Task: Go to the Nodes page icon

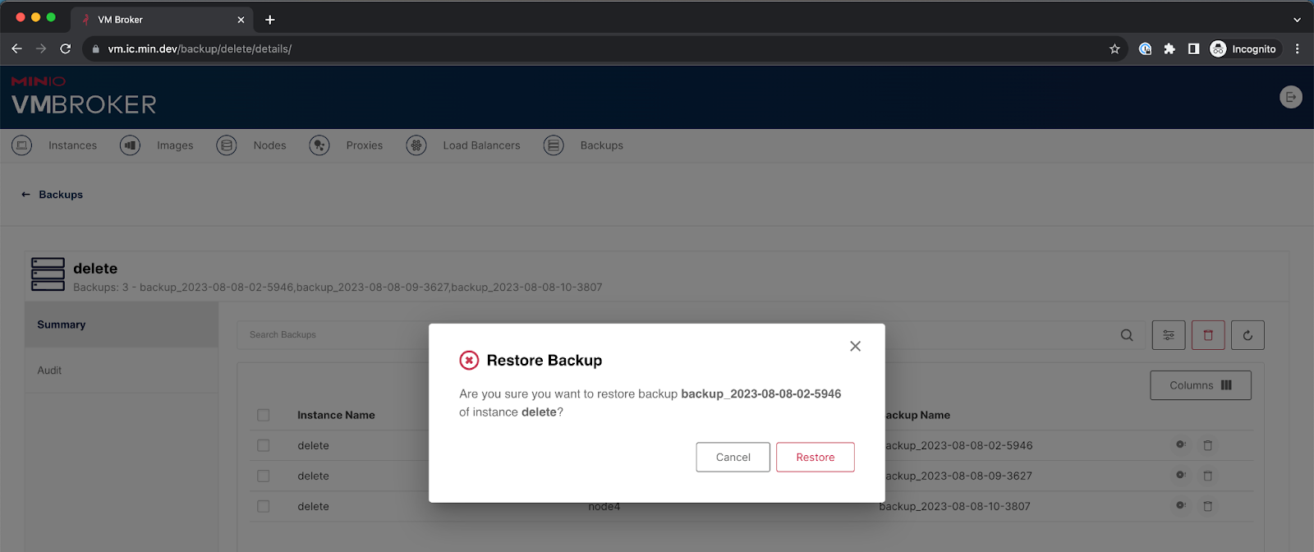Action: pos(226,145)
